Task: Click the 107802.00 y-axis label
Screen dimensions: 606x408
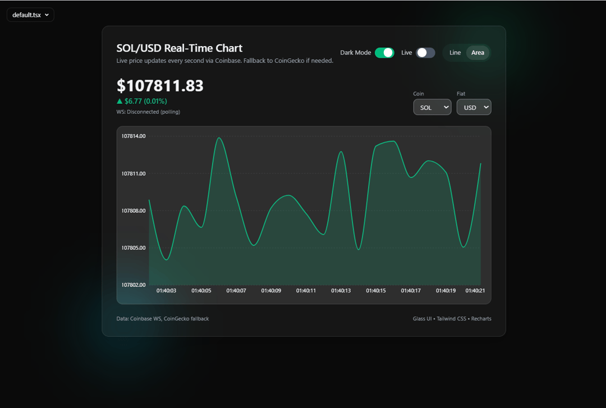Action: pos(134,285)
